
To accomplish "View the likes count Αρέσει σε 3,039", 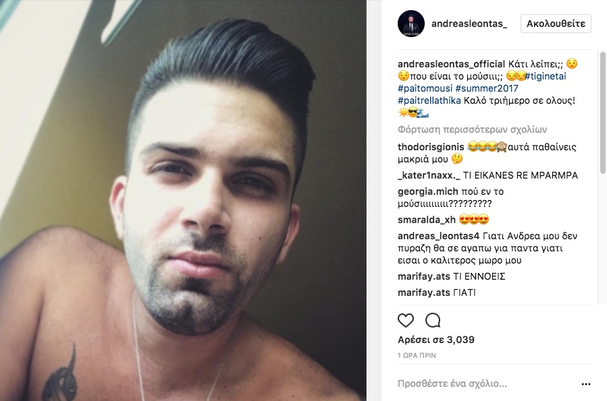I will coord(436,340).
